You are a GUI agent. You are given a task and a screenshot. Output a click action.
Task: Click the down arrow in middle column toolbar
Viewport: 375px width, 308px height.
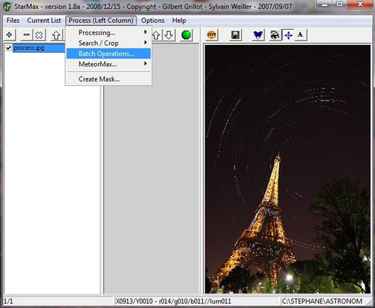(169, 35)
